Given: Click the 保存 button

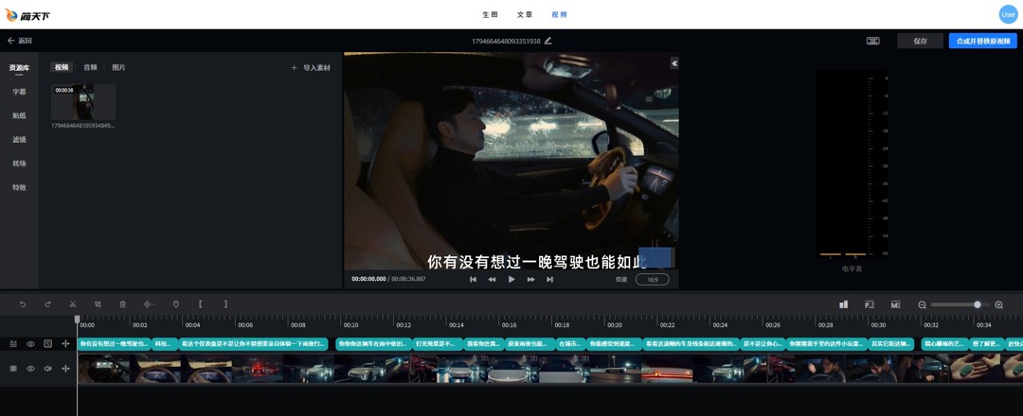Looking at the screenshot, I should pos(920,41).
